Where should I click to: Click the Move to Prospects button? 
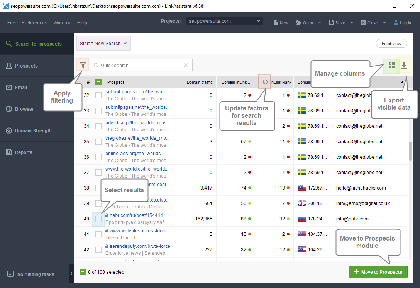[378, 272]
